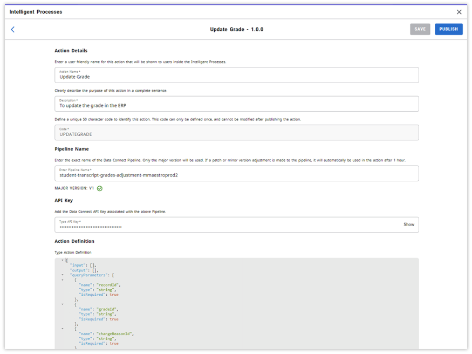The width and height of the screenshot is (472, 354).
Task: Place cursor on the "gradeId" name value
Action: point(107,309)
